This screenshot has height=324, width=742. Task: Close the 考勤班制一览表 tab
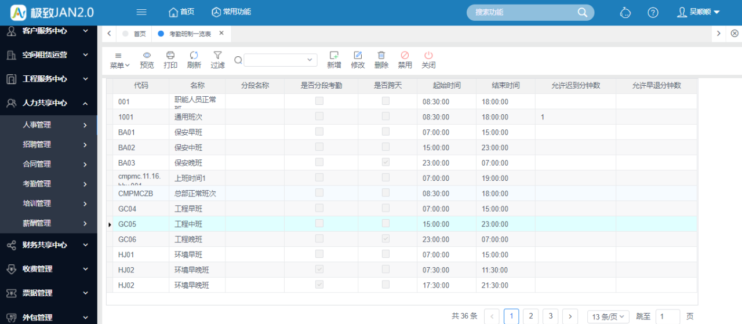tap(220, 34)
